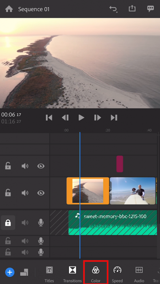
Task: Open the Project Assets panel icon
Action: coord(24,272)
